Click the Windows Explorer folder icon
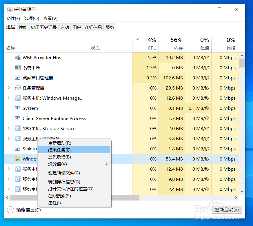Image resolution: width=253 pixels, height=226 pixels. click(x=18, y=159)
